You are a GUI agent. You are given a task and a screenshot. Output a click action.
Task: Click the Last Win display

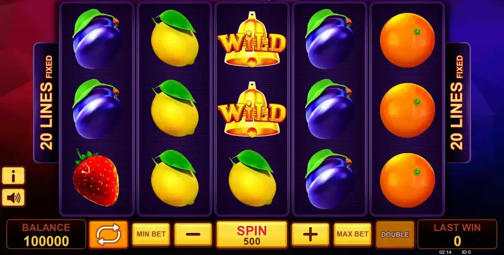tap(457, 234)
